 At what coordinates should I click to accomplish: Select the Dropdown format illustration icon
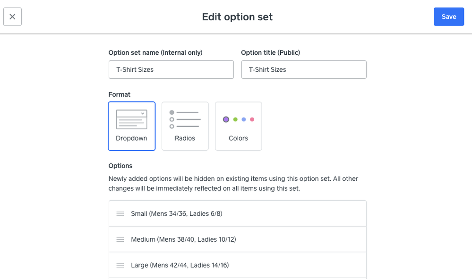pos(131,119)
